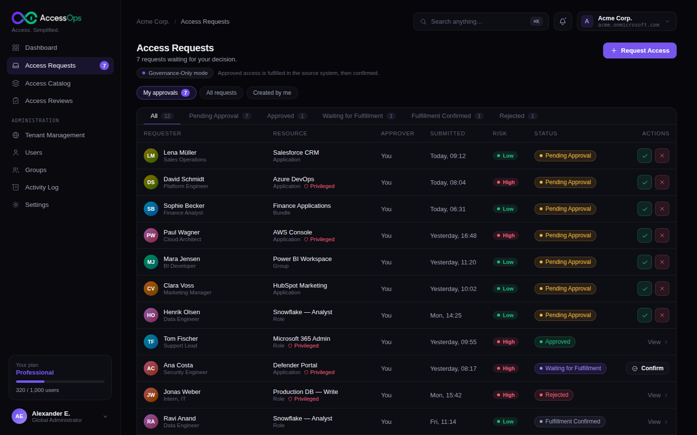Click the Activity Log icon
The height and width of the screenshot is (435, 697).
(x=15, y=188)
